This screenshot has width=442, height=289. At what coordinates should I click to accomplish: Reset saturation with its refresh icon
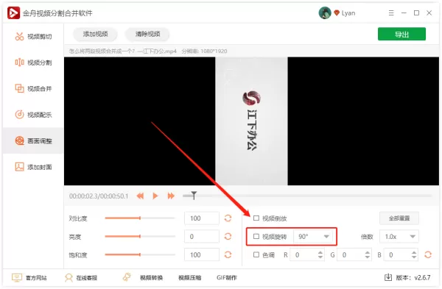[x=228, y=254]
